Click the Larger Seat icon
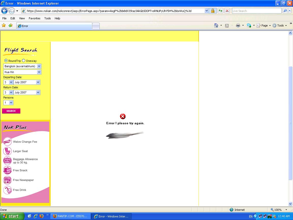 click(x=7, y=151)
